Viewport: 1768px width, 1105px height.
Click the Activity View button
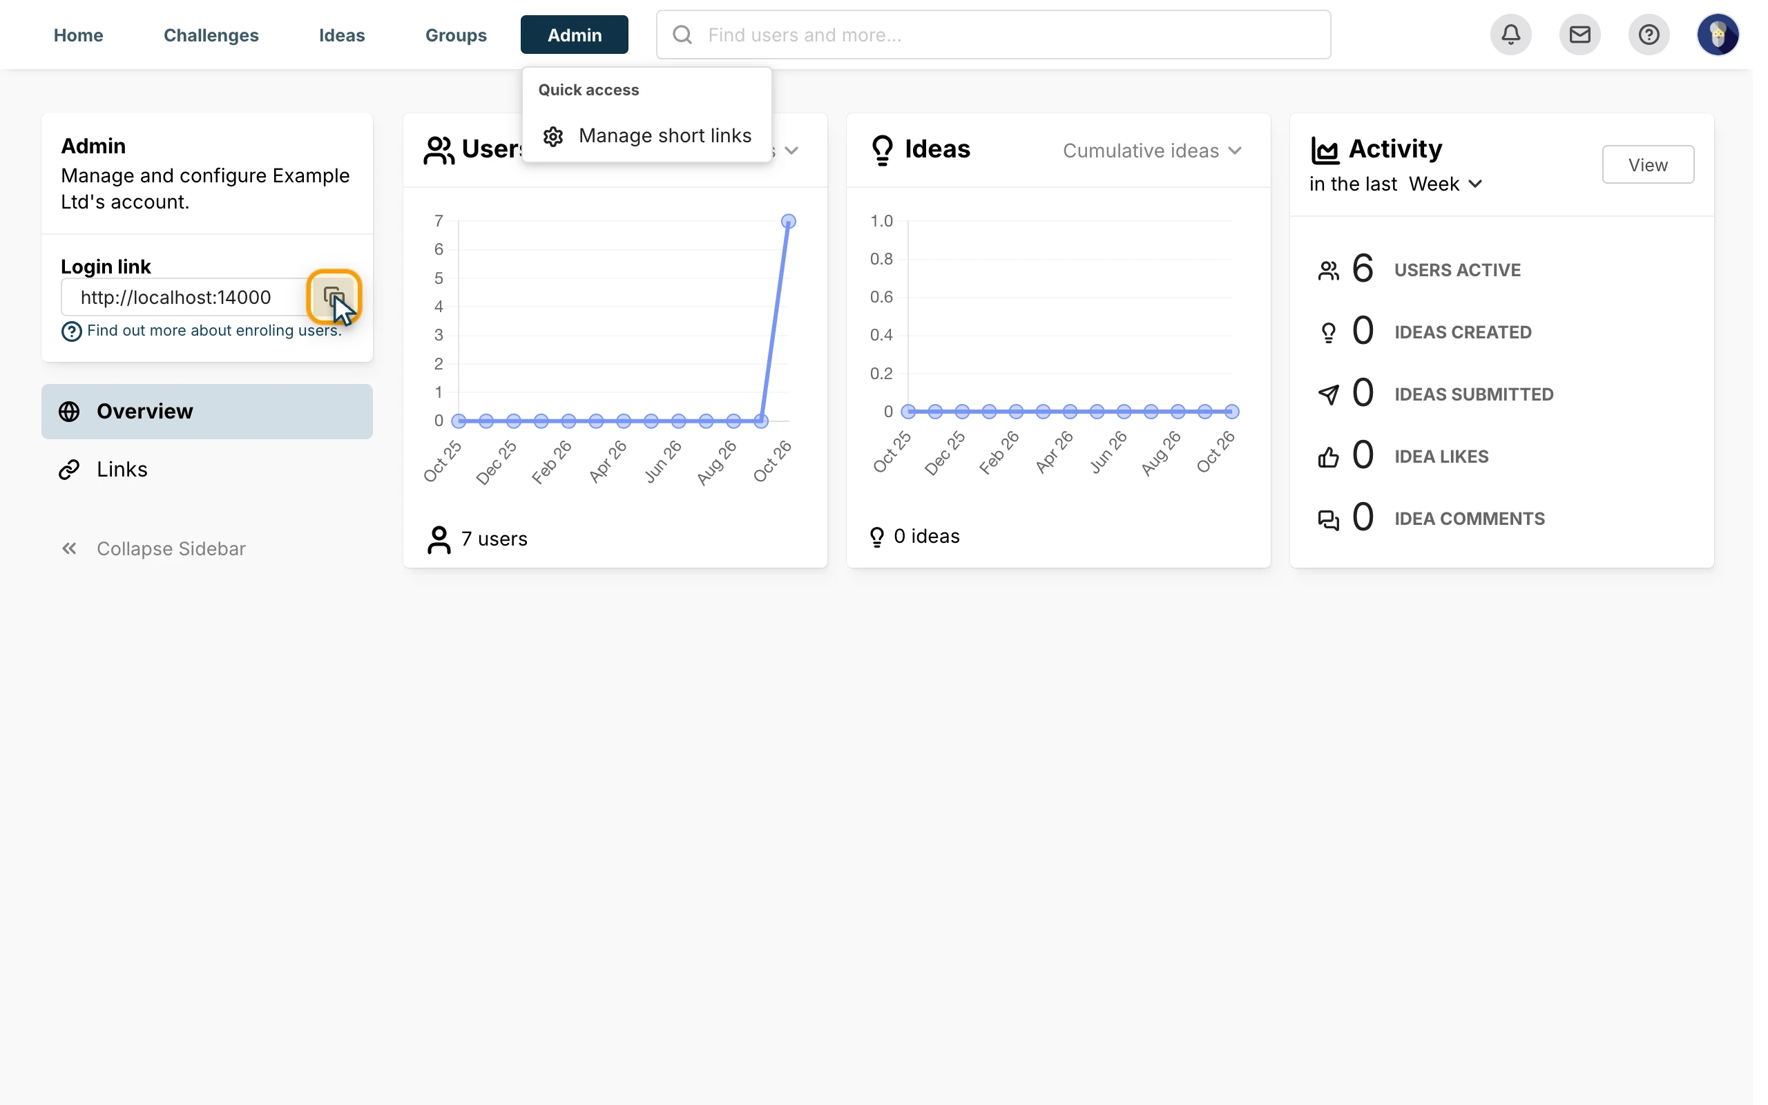point(1647,164)
